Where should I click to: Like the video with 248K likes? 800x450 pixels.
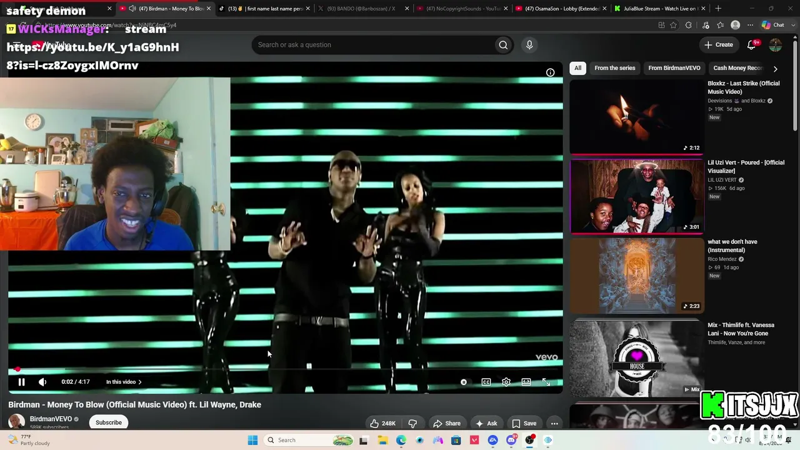coord(382,423)
